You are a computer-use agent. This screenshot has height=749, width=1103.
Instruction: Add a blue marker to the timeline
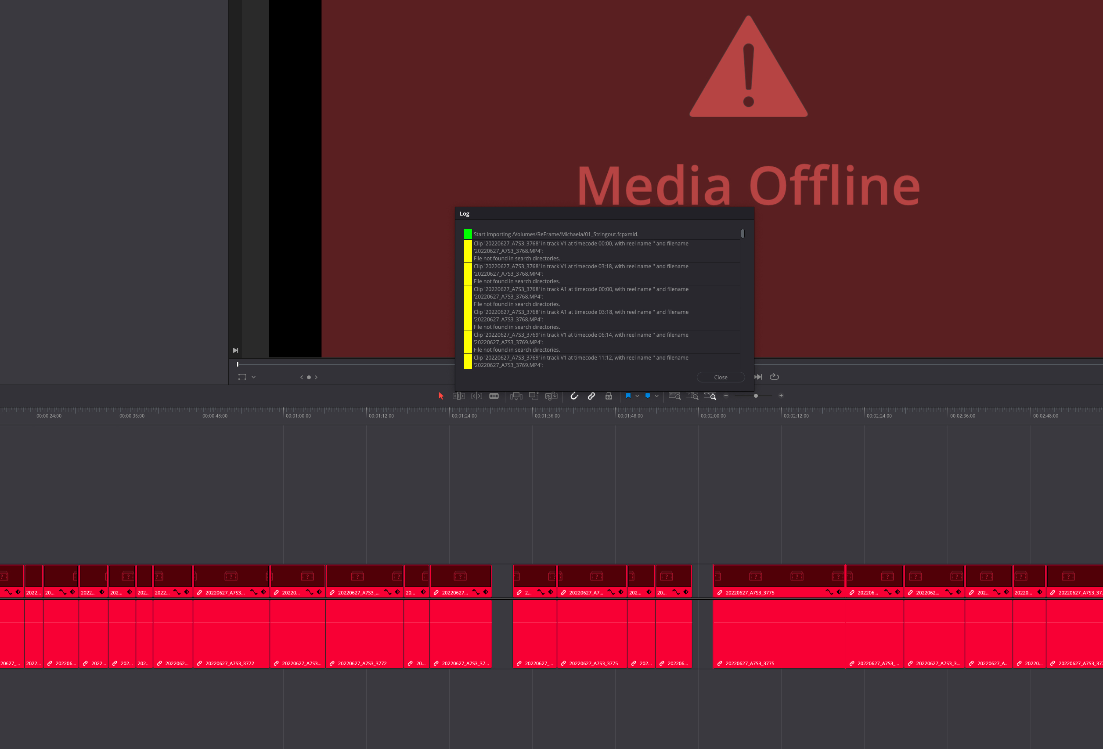point(647,396)
